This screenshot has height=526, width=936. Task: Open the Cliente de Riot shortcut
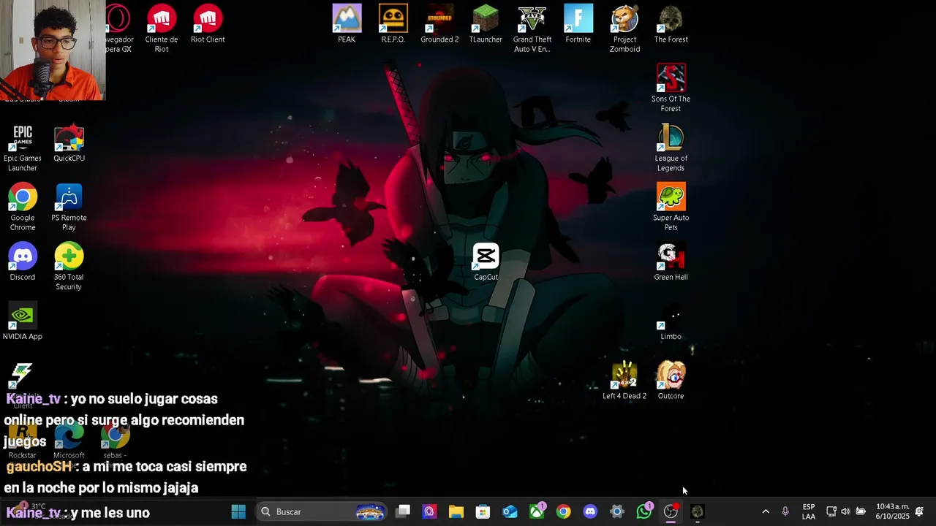162,28
